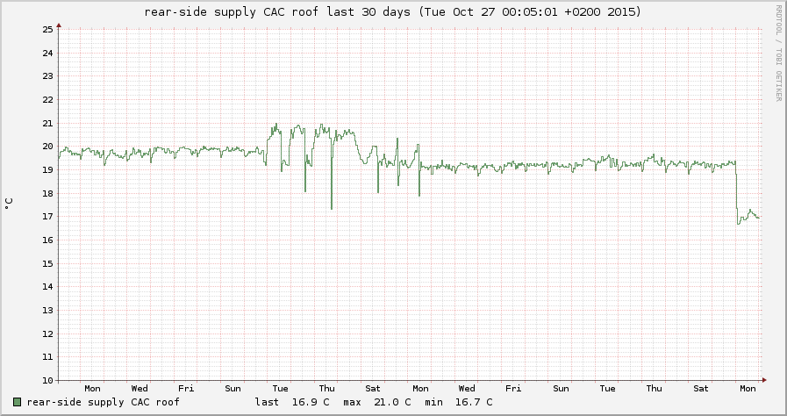Click the y-axis value 13
Image resolution: width=787 pixels, height=416 pixels.
click(x=47, y=310)
